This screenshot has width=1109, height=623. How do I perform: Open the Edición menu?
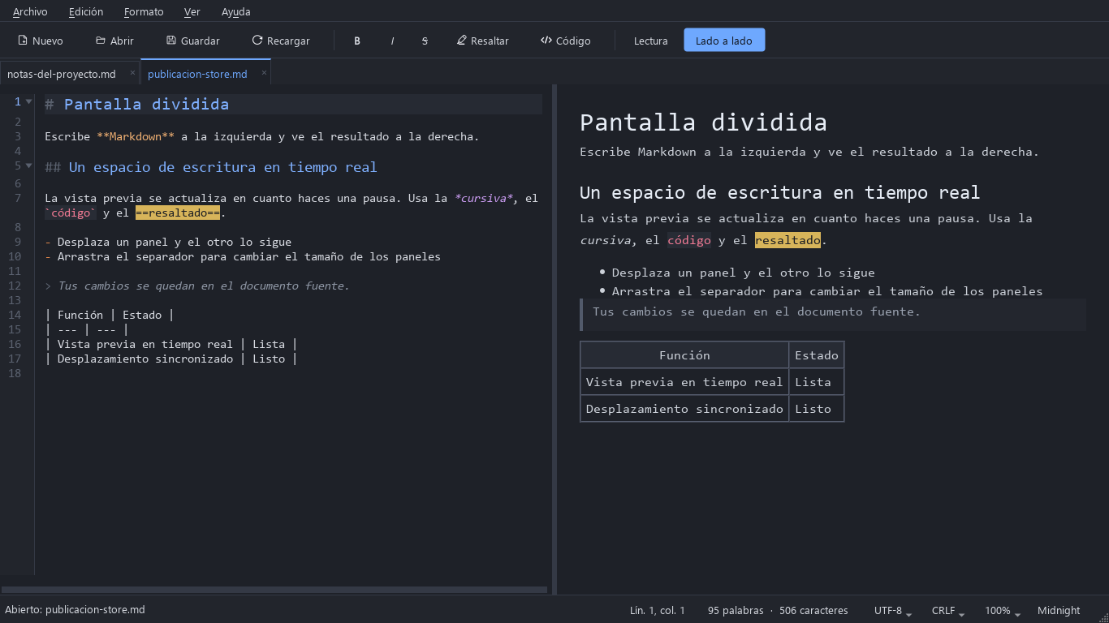click(86, 11)
